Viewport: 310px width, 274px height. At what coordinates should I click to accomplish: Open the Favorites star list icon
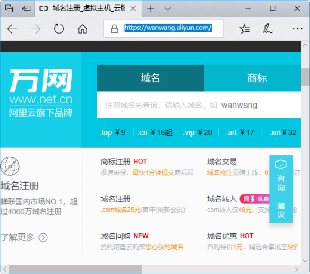point(245,29)
